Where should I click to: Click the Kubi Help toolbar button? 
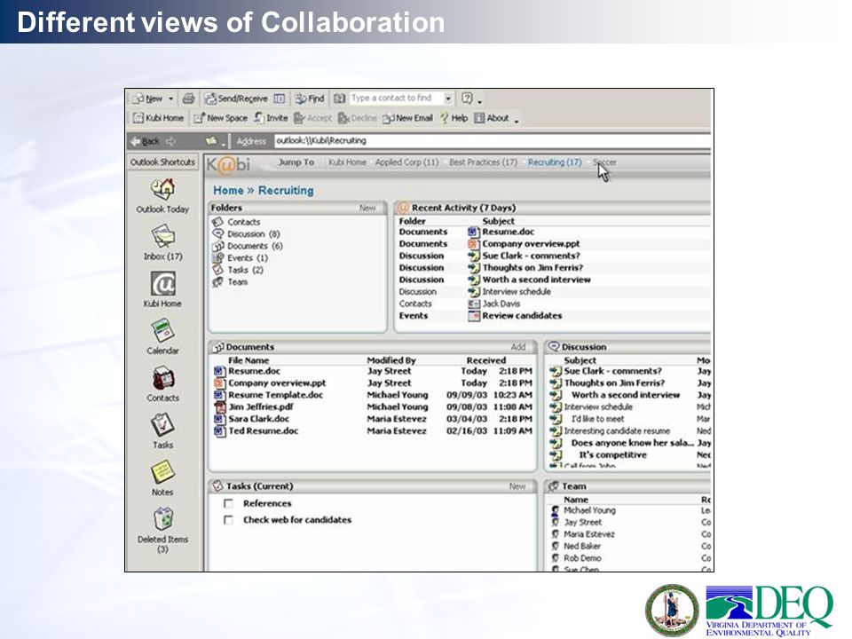(454, 118)
